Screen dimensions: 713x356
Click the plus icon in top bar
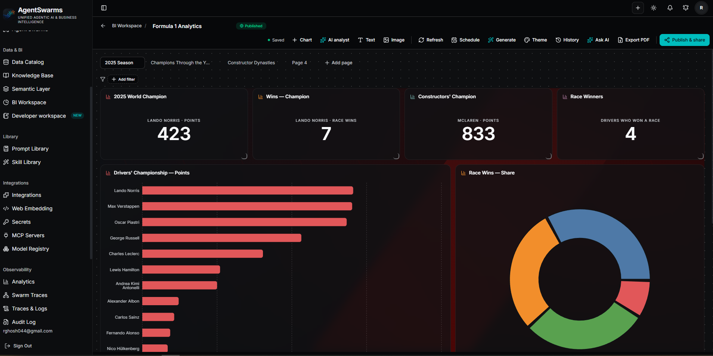pyautogui.click(x=638, y=8)
